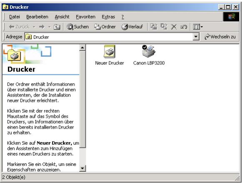The height and width of the screenshot is (183, 242).
Task: Select the Canon LBP3200 printer icon
Action: coord(149,51)
